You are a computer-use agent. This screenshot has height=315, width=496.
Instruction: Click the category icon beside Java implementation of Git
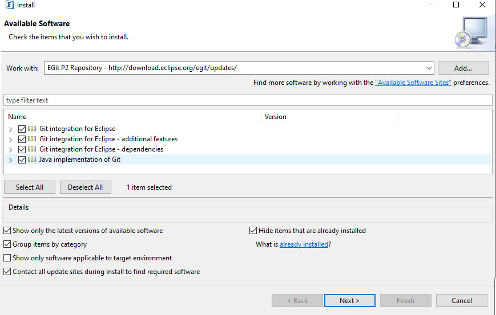[x=32, y=159]
